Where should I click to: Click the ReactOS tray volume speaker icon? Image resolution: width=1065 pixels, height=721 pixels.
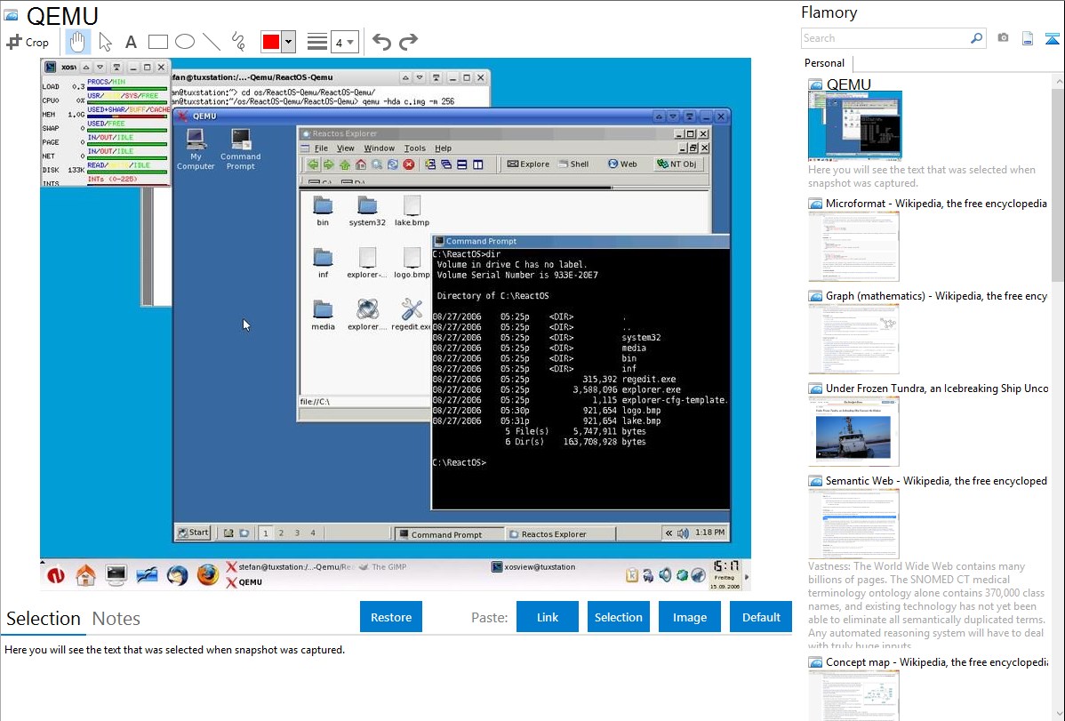[x=683, y=533]
